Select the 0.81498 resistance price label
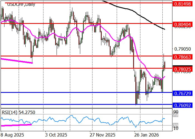 pos(182,4)
